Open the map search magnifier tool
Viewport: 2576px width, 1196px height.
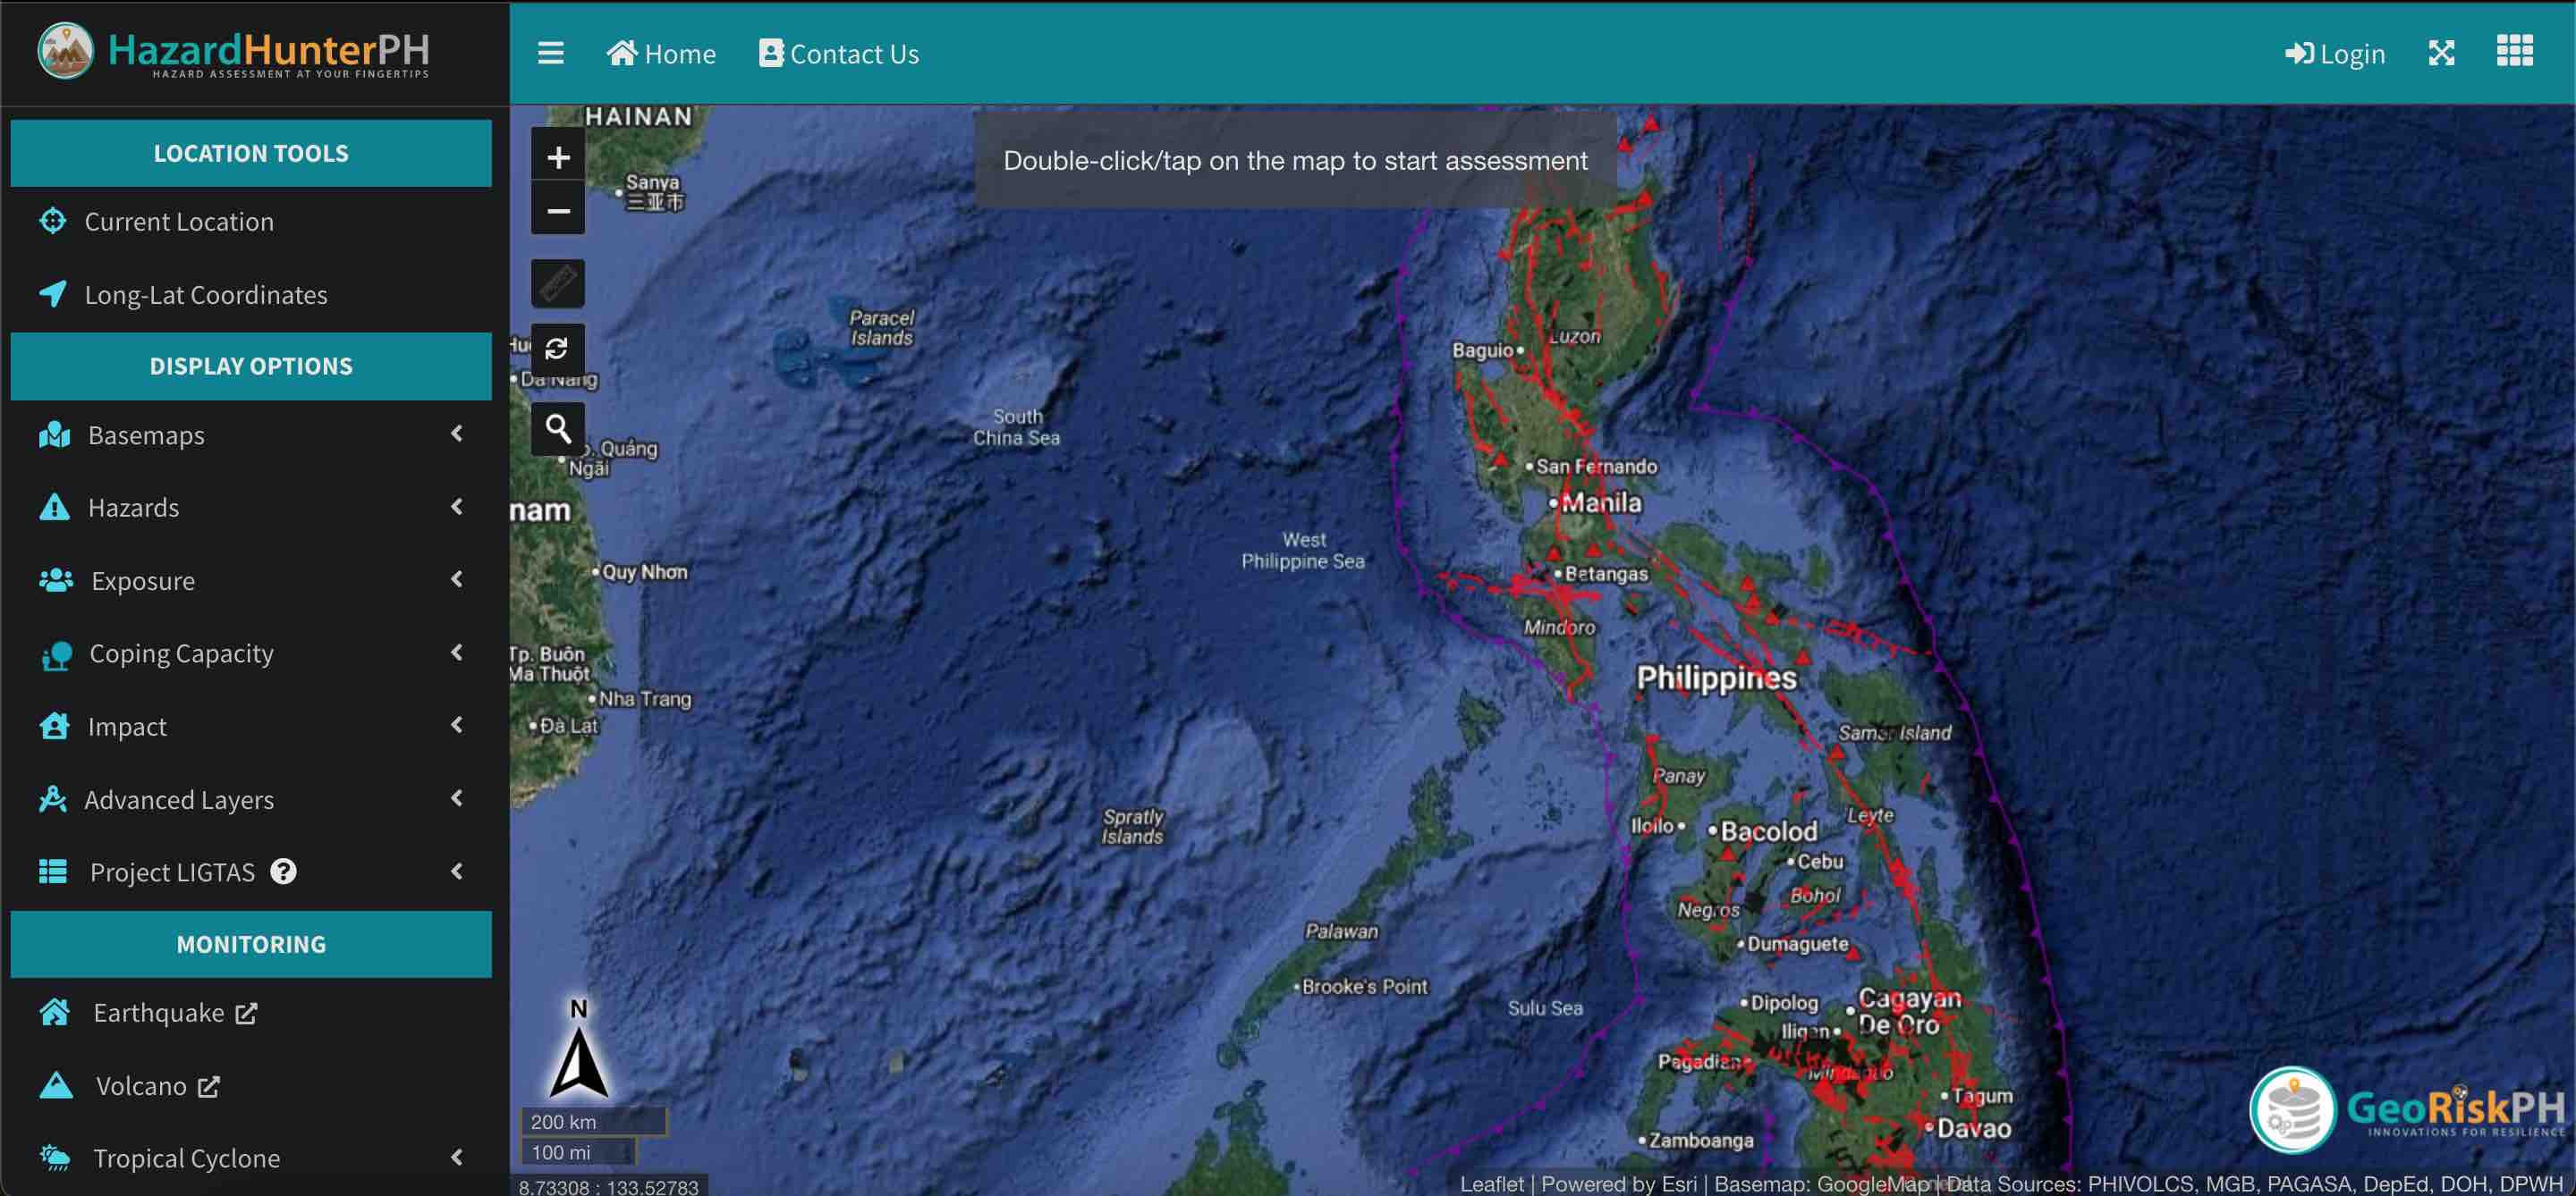(x=558, y=429)
